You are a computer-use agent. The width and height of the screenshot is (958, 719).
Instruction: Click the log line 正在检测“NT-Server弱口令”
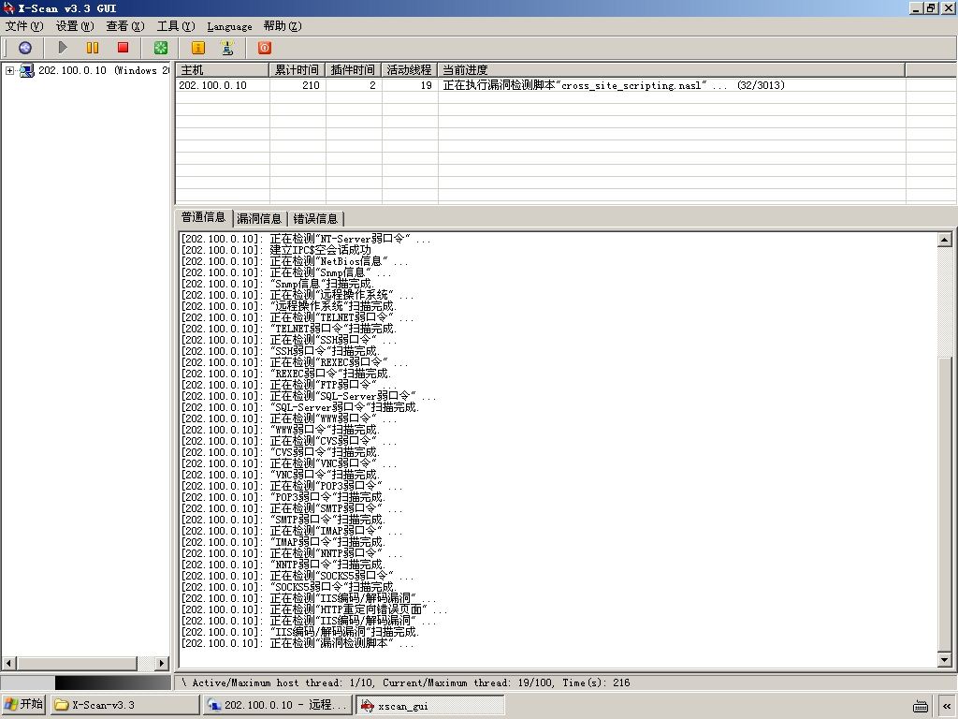pyautogui.click(x=306, y=239)
